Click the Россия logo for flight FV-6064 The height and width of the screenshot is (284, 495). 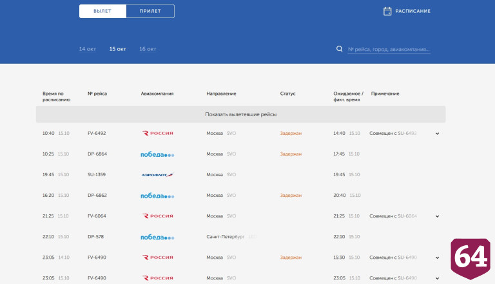(x=157, y=216)
